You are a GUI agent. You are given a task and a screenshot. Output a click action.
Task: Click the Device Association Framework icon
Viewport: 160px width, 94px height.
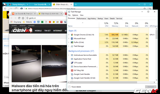pyautogui.click(x=72, y=67)
